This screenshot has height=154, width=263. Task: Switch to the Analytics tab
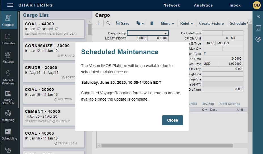point(203,5)
